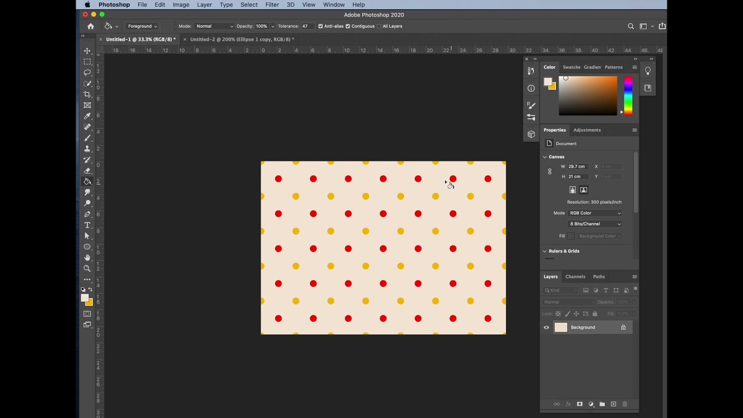
Task: Select the Brush tool
Action: click(87, 138)
